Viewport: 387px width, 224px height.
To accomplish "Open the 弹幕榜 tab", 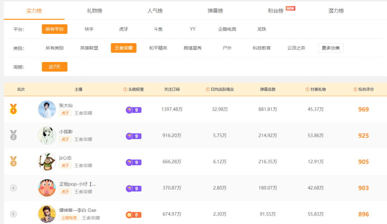I will coord(215,11).
